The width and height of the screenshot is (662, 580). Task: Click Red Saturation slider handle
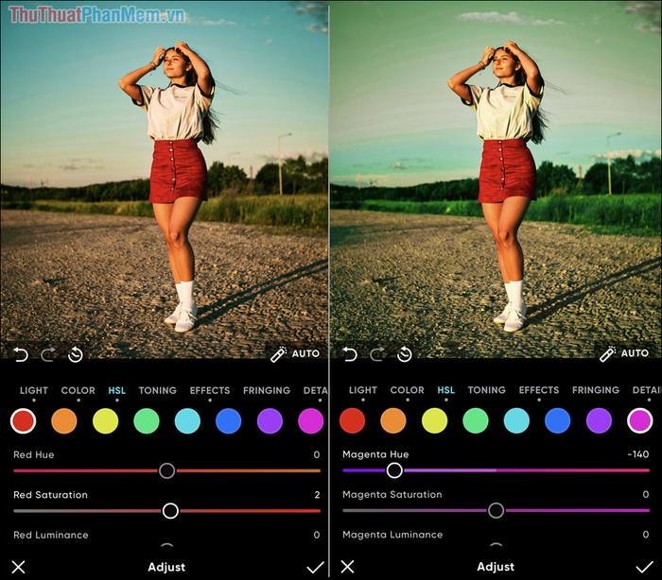pyautogui.click(x=170, y=510)
